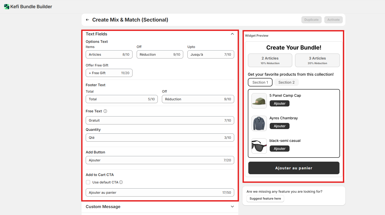
Task: Choose the 3 Articles 20% Réduction option
Action: (317, 60)
